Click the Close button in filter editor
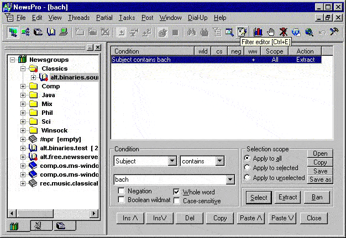 pos(314,218)
